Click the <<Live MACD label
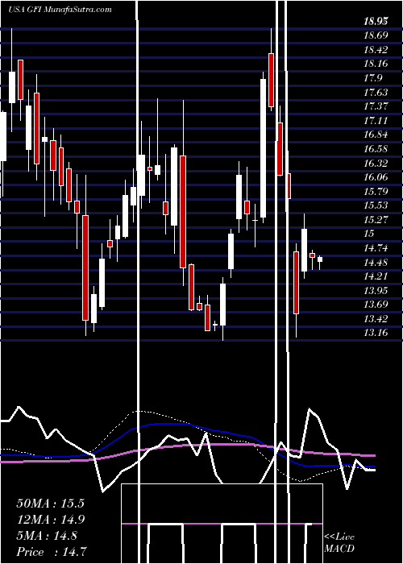 point(339,543)
